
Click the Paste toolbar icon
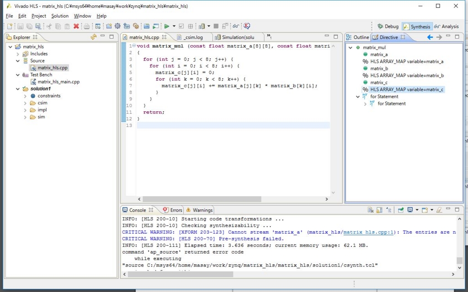click(67, 26)
